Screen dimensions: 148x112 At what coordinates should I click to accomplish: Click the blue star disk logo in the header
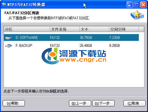pyautogui.click(x=137, y=15)
